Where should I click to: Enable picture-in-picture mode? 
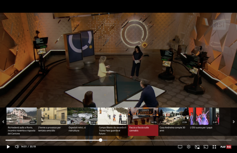tap(197, 147)
